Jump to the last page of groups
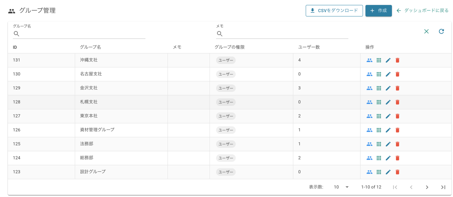Image resolution: width=453 pixels, height=197 pixels. point(443,187)
